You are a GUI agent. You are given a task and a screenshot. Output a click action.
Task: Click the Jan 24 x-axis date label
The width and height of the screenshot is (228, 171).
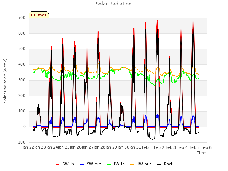[52, 147]
